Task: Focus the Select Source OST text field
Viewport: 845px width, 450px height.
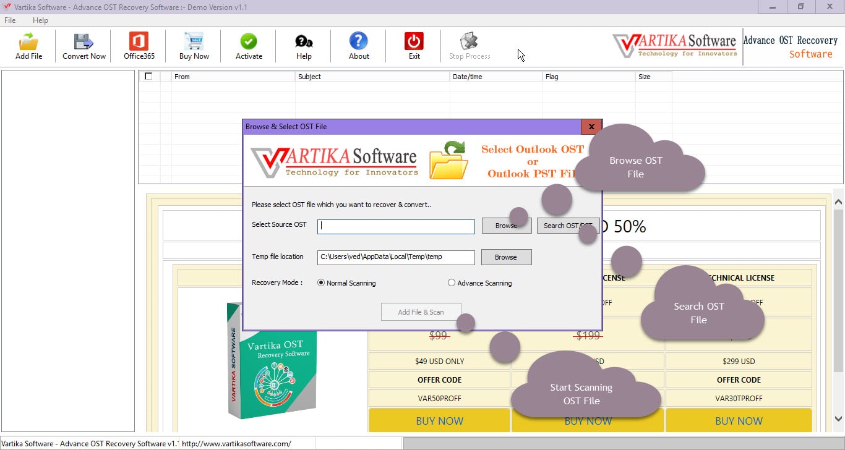Action: 396,226
